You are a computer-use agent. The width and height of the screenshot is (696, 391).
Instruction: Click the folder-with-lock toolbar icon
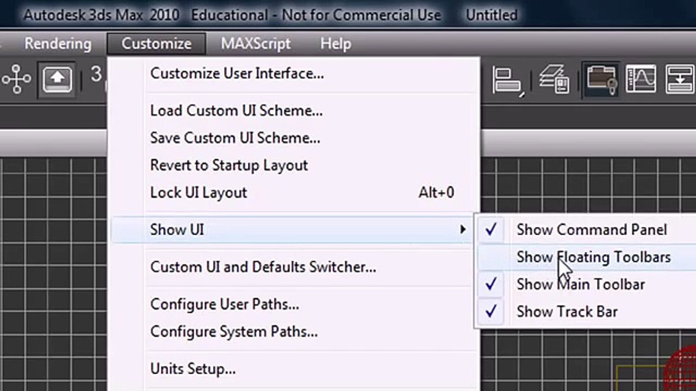(x=601, y=80)
